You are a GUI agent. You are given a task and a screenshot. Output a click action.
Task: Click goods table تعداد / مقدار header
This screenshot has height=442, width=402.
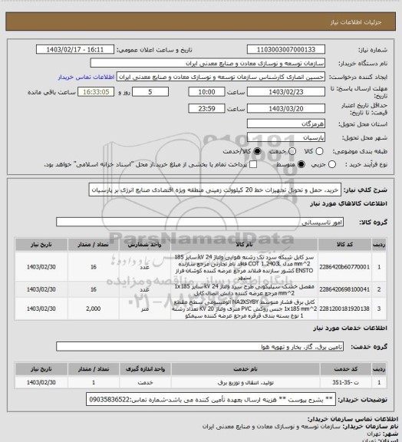pyautogui.click(x=94, y=244)
